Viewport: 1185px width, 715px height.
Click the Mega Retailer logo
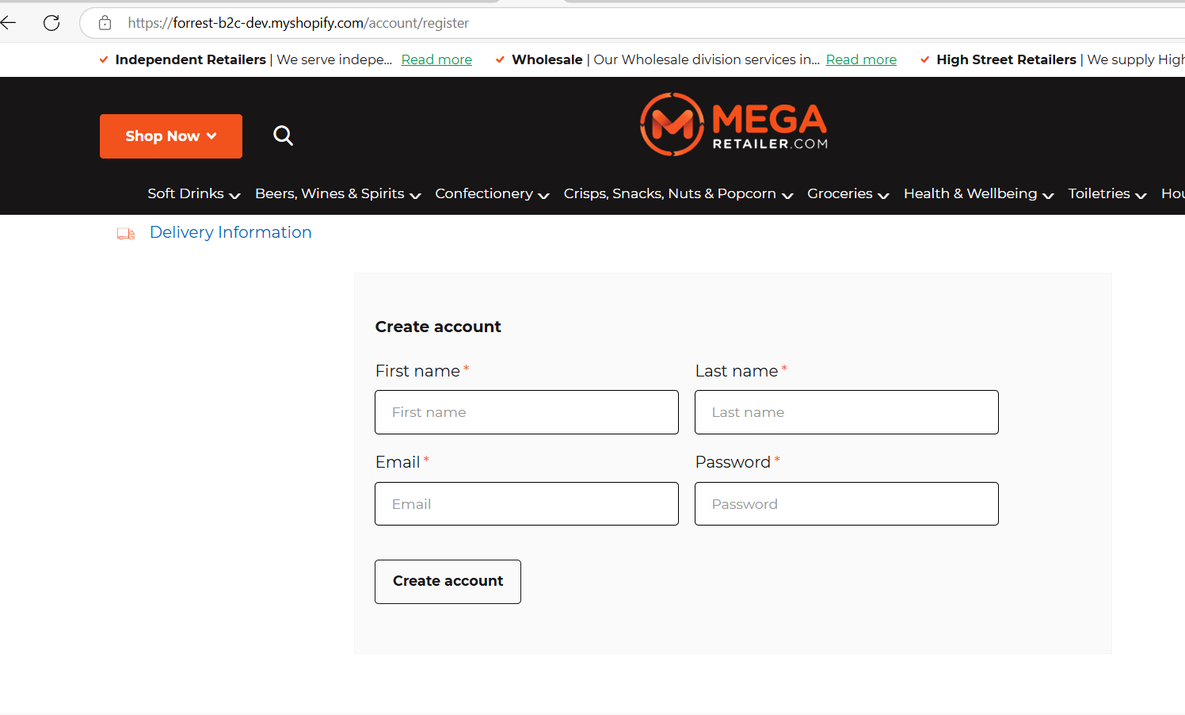[x=733, y=124]
